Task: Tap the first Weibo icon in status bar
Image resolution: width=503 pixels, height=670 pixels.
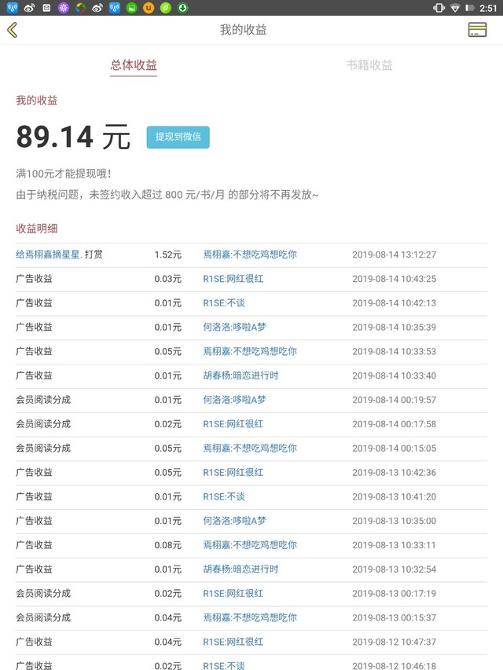Action: 29,8
